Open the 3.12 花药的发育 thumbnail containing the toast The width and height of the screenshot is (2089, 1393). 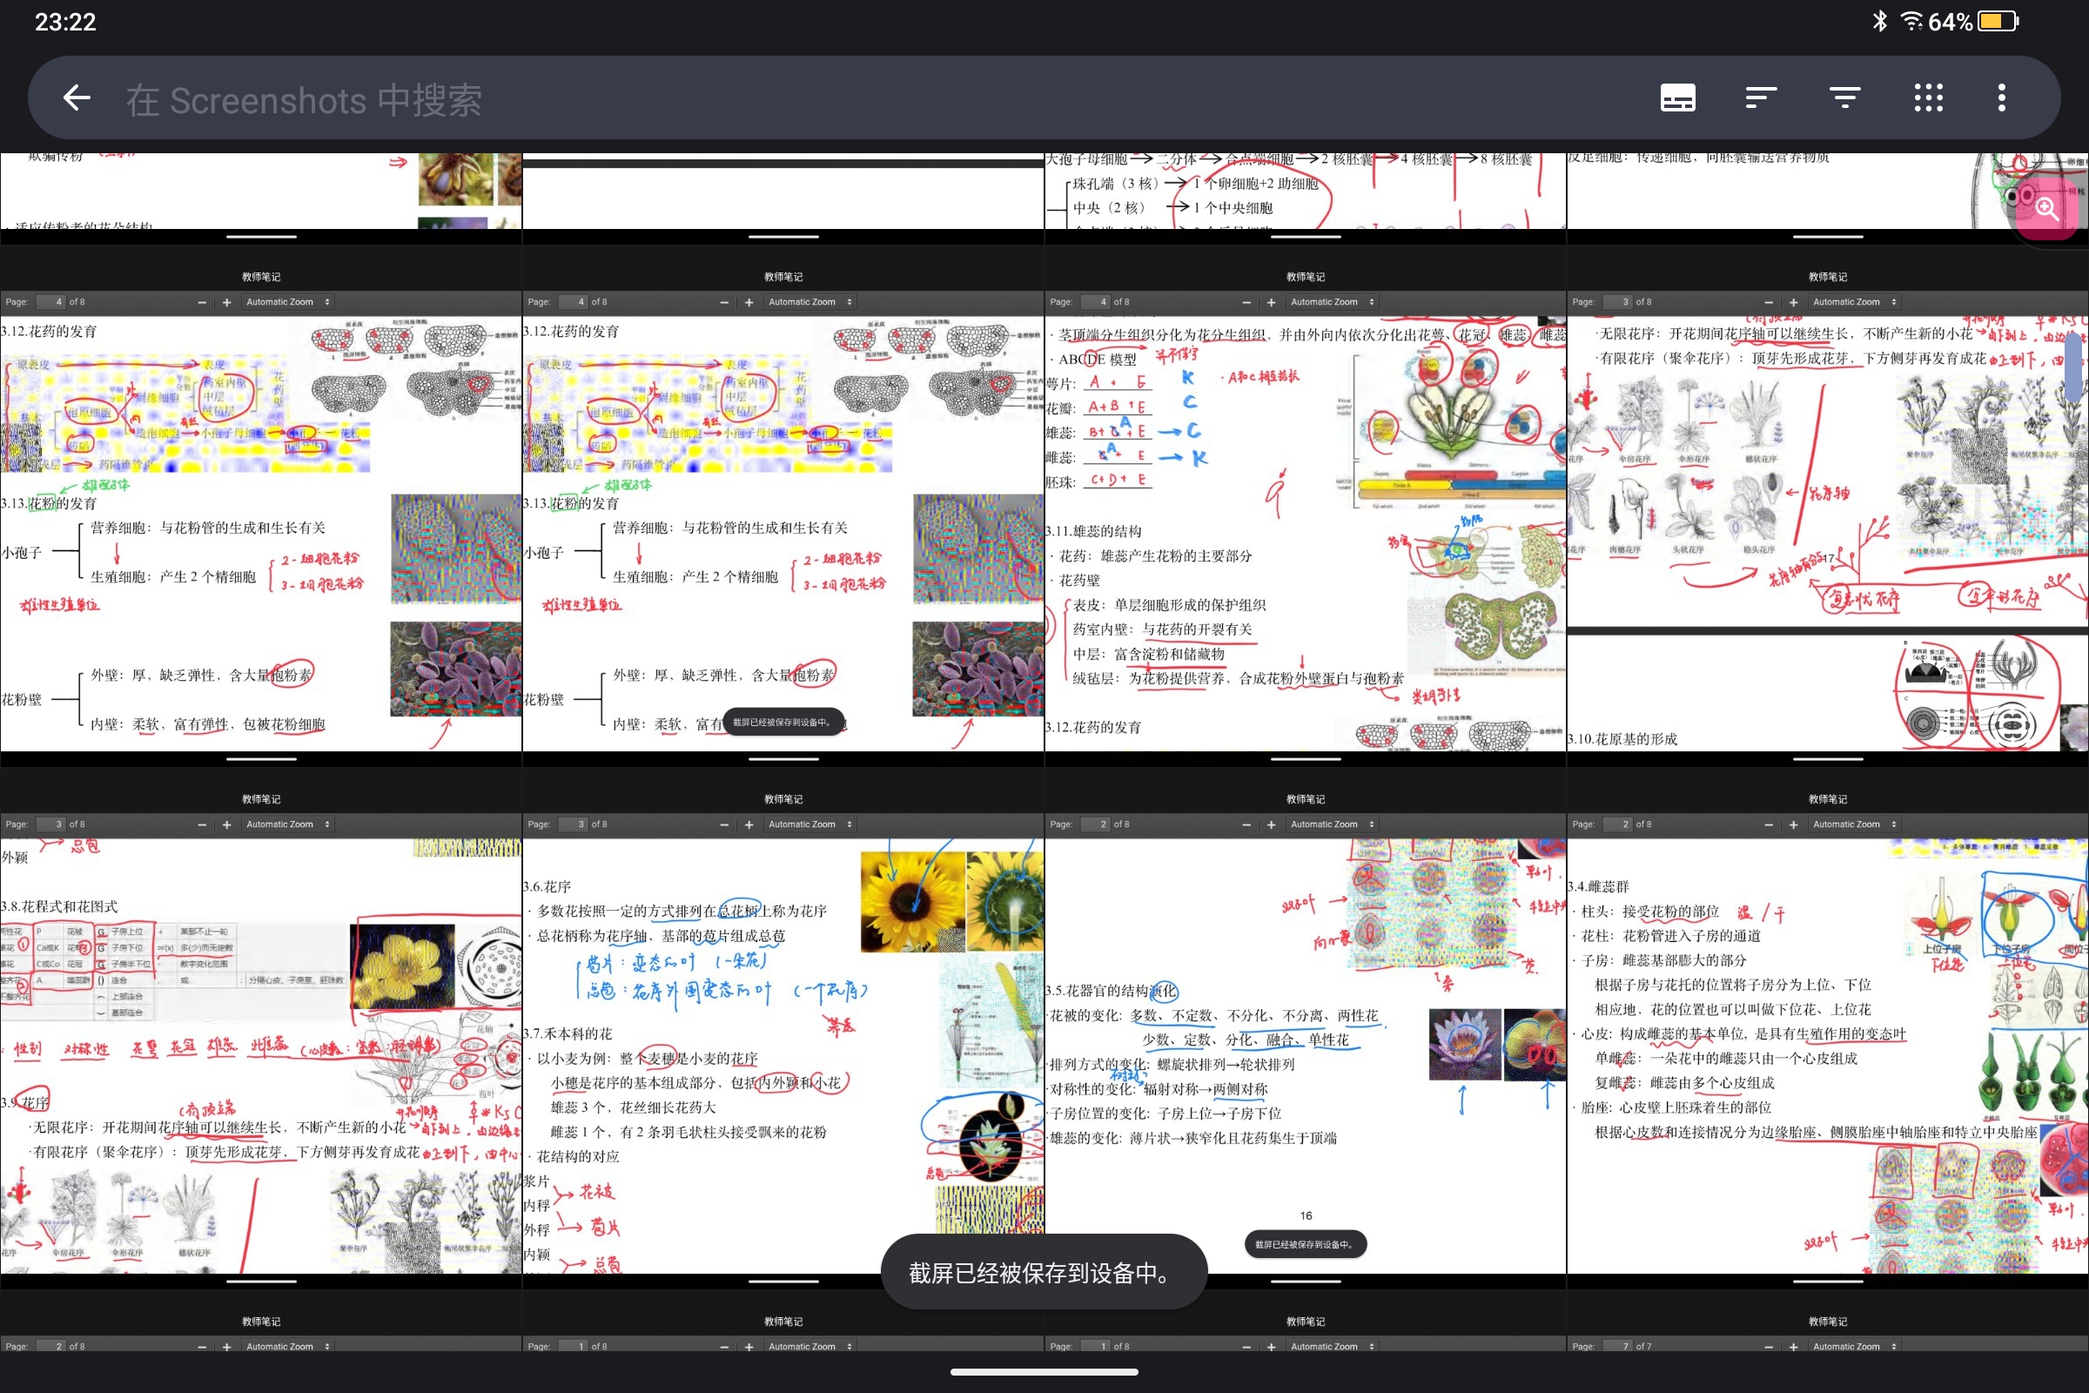(x=783, y=507)
